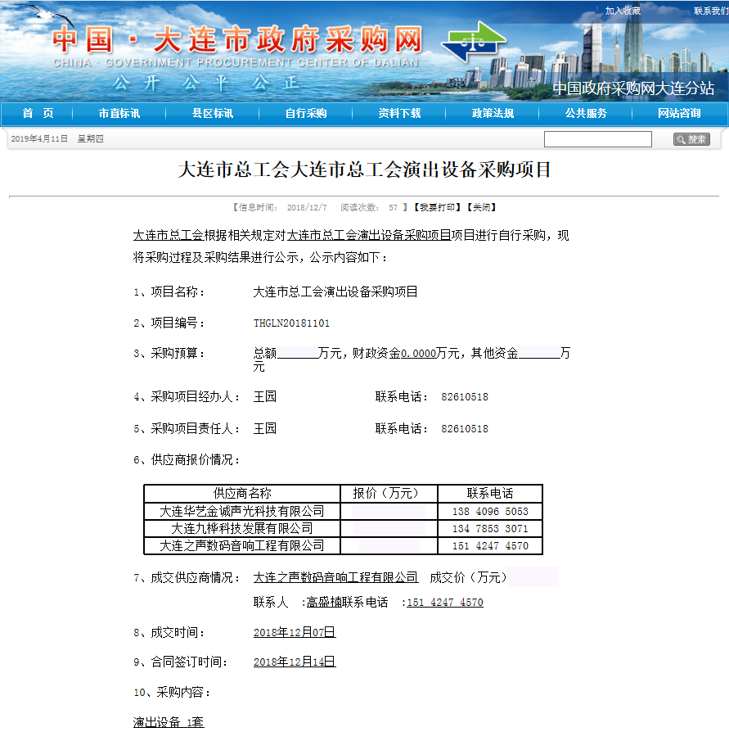Select project number THGLN20181101
This screenshot has height=732, width=729.
tap(291, 323)
